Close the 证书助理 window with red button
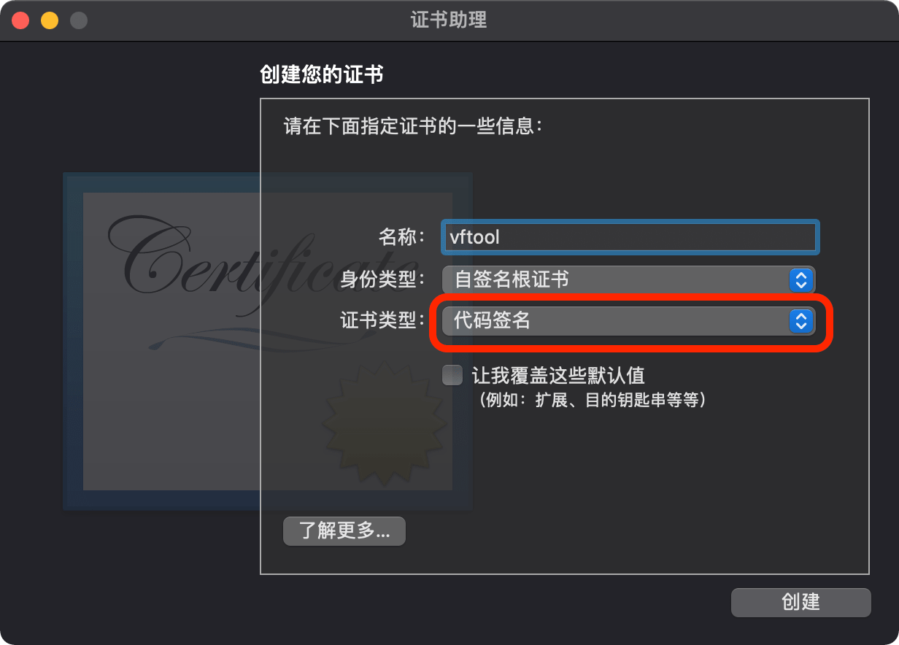 point(20,20)
